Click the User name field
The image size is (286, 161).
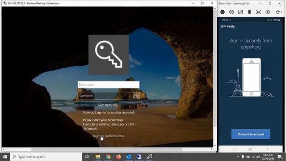[x=109, y=85]
